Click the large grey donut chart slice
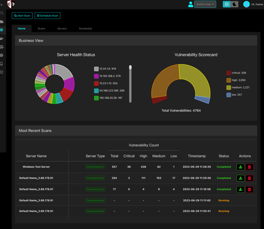264x229 pixels. pos(63,71)
